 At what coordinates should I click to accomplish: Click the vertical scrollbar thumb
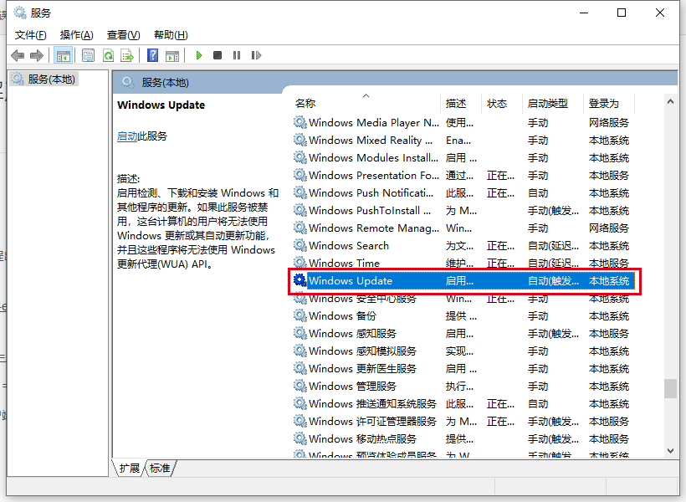click(670, 389)
